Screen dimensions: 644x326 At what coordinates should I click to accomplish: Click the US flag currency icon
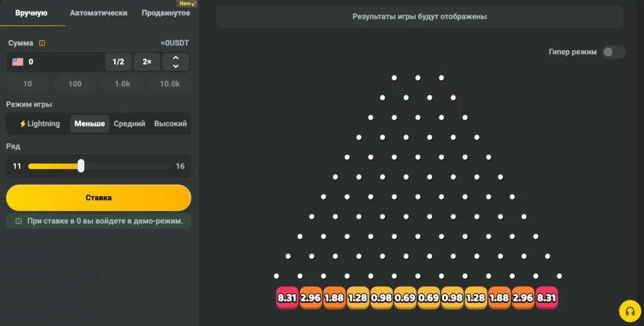[18, 62]
